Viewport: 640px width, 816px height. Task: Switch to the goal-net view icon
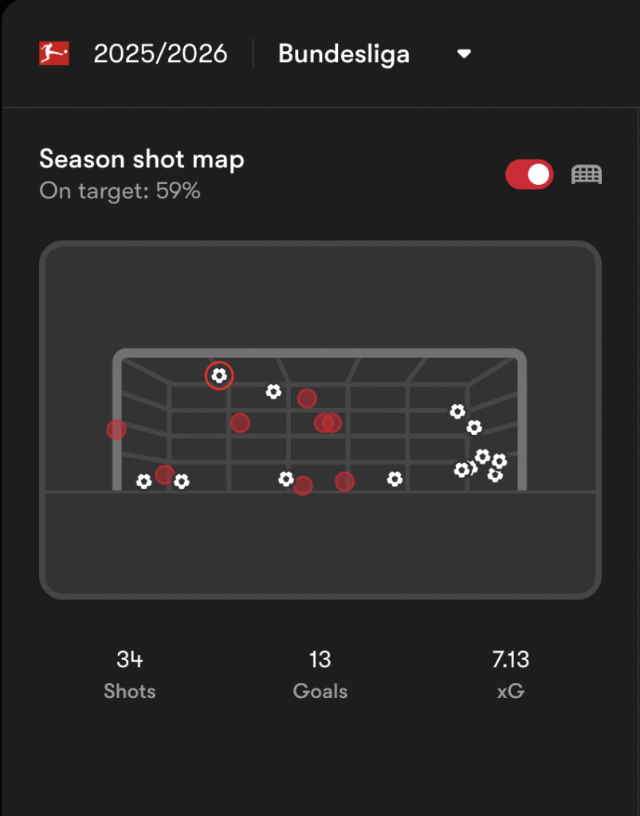(587, 175)
